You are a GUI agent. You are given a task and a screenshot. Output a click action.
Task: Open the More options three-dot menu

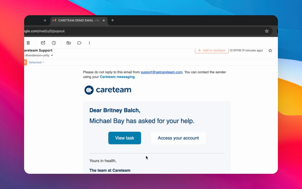tap(89, 43)
